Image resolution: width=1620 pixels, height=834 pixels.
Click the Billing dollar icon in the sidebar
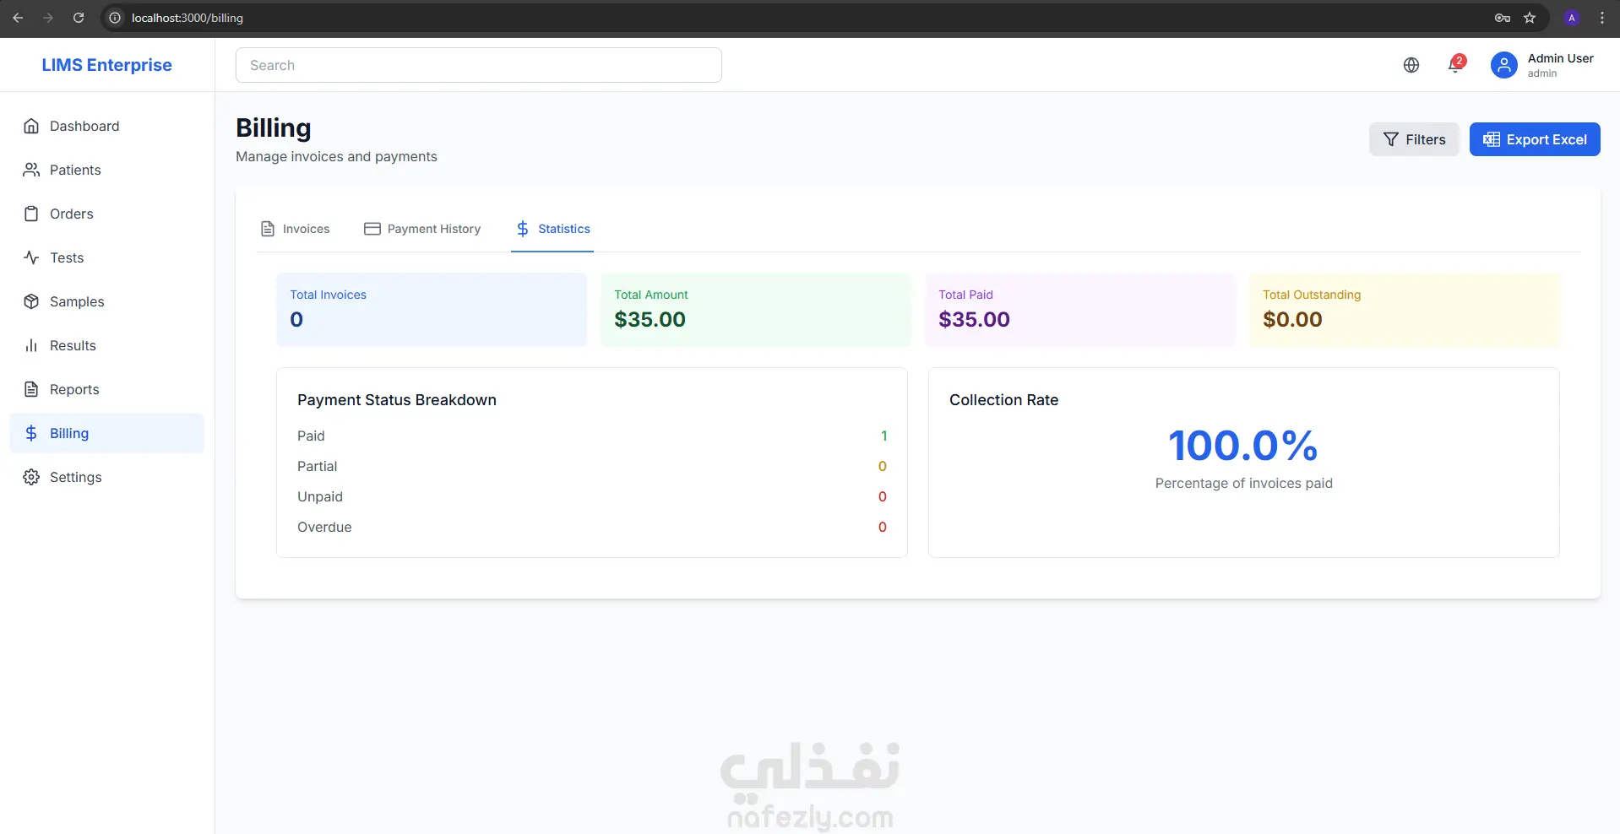(x=31, y=433)
